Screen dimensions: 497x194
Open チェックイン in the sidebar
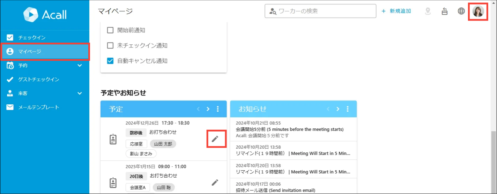45,37
